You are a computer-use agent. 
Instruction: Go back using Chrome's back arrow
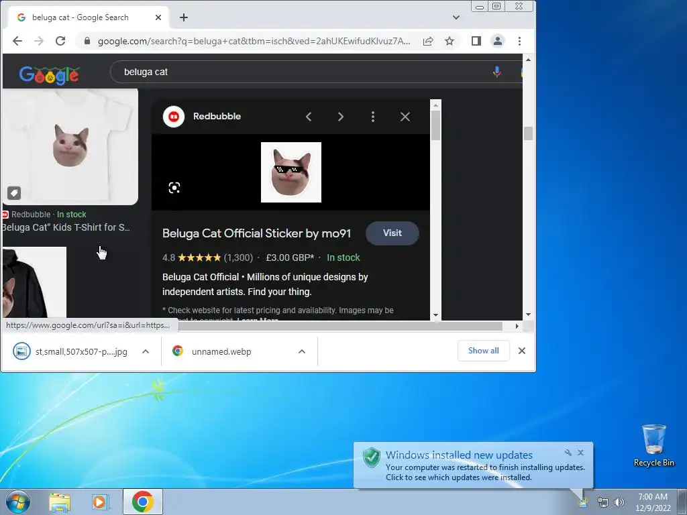click(x=17, y=41)
